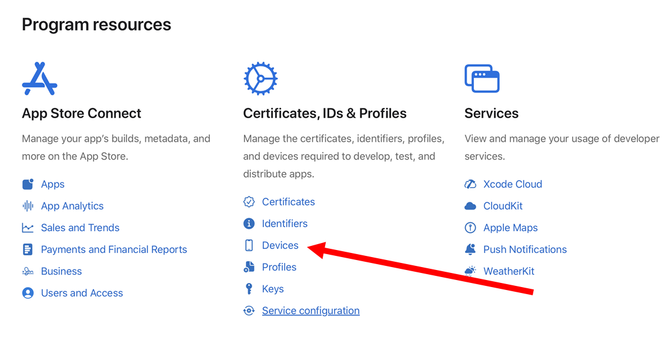662x340 pixels.
Task: Go to Sales and Trends
Action: [x=80, y=228]
